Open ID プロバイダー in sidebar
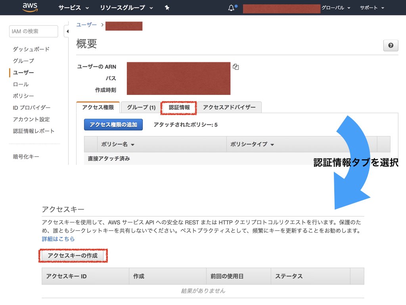This screenshot has width=406, height=305. tap(32, 108)
